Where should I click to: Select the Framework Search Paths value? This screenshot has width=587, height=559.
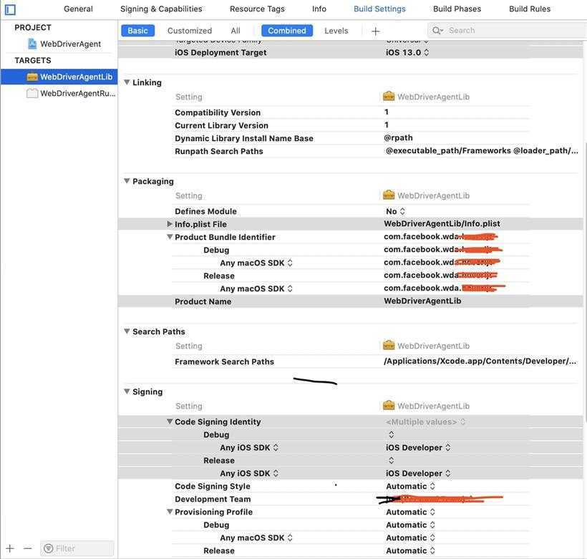click(480, 361)
